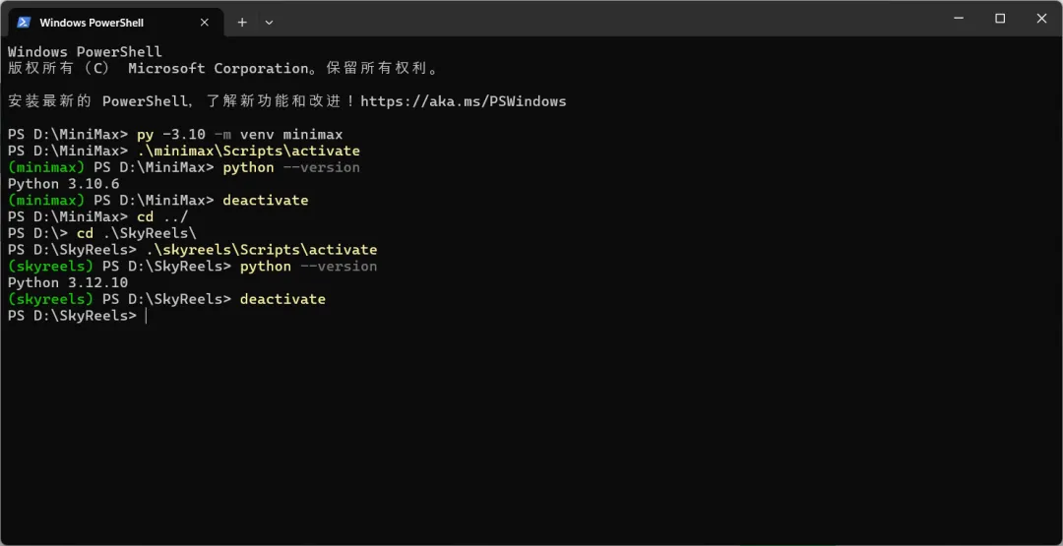Close the Windows PowerShell tab
1063x546 pixels.
coord(202,22)
